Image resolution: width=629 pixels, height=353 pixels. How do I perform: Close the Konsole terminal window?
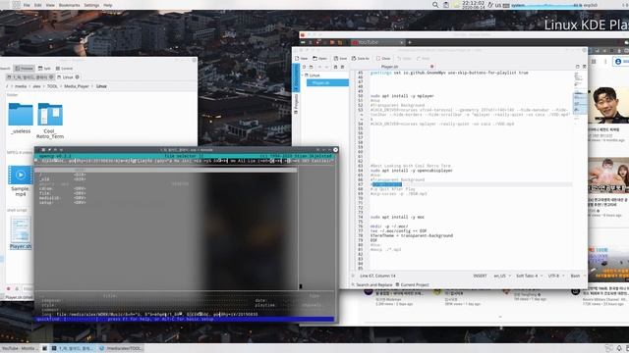coord(335,150)
